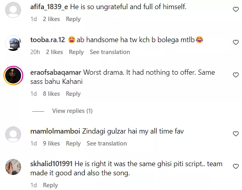Click skhalid101991's profile avatar
The image size is (242, 190).
click(14, 167)
